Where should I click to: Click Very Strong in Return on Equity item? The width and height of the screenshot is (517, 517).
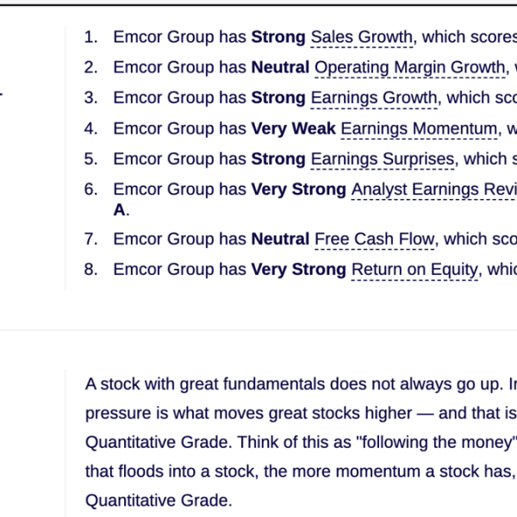coord(299,270)
